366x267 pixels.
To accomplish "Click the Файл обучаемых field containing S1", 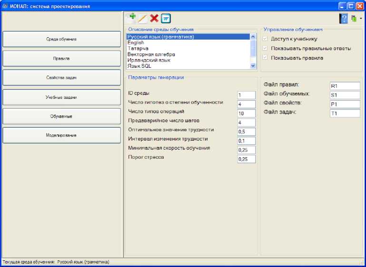I will point(345,95).
